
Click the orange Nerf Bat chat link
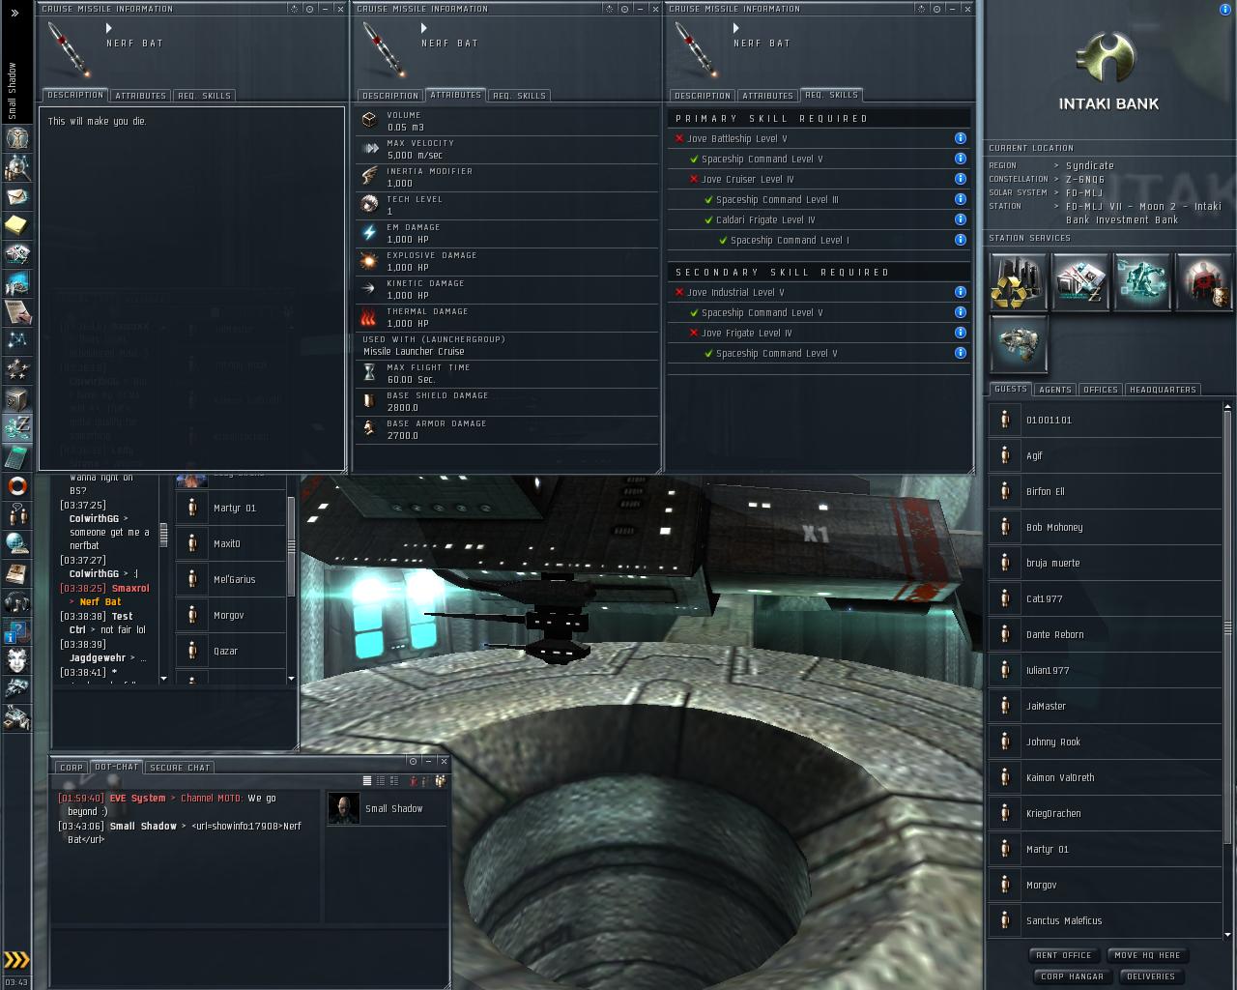(x=101, y=601)
